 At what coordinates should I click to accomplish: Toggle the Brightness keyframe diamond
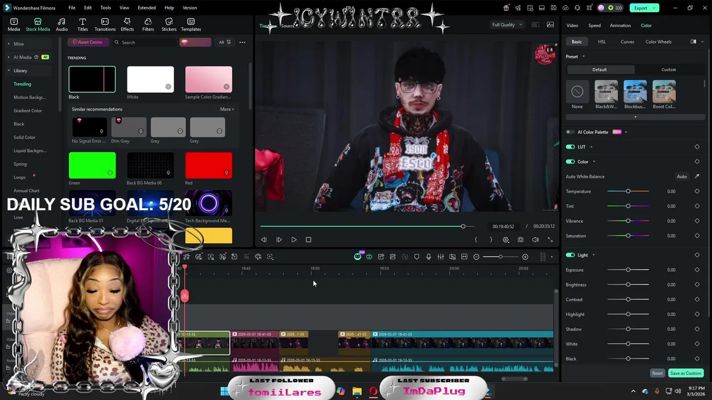click(697, 284)
